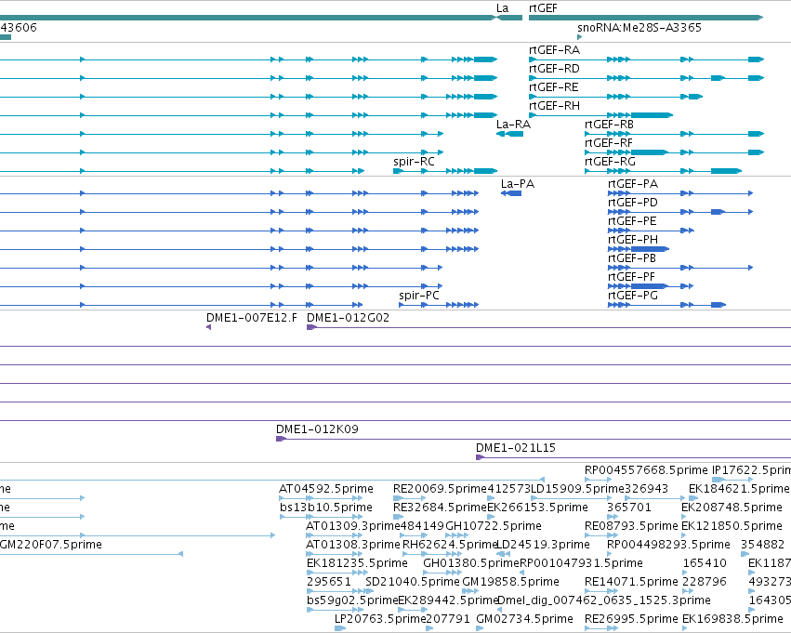Open the 365701 EST label
This screenshot has width=791, height=633.
(x=629, y=508)
